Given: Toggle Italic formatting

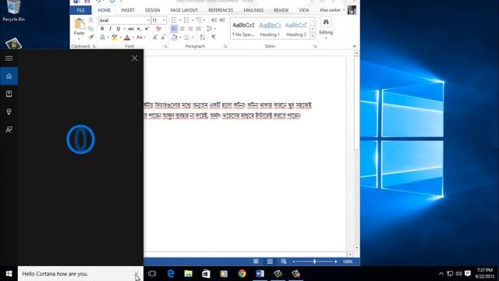Looking at the screenshot, I should coord(110,29).
